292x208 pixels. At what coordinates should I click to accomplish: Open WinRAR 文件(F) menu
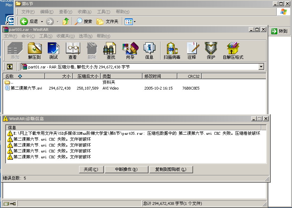pyautogui.click(x=10, y=36)
